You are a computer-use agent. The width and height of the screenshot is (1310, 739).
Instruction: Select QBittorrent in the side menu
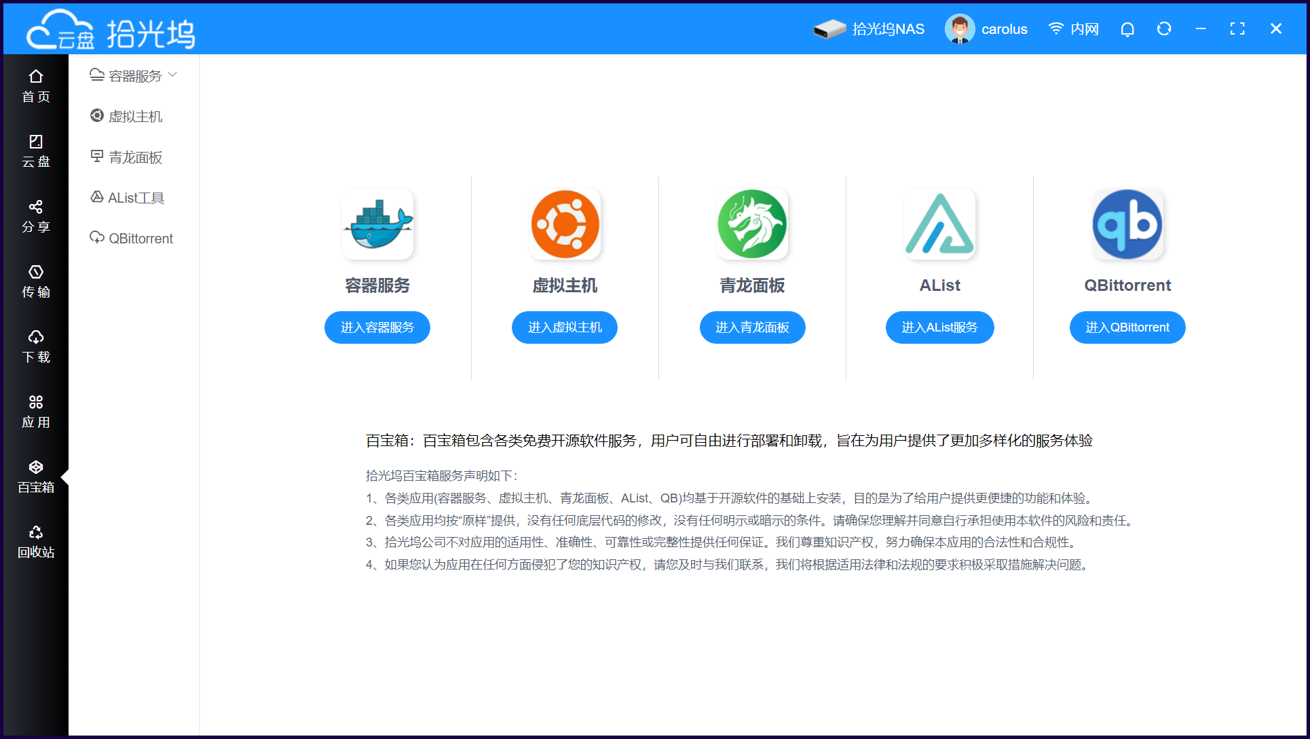tap(132, 239)
